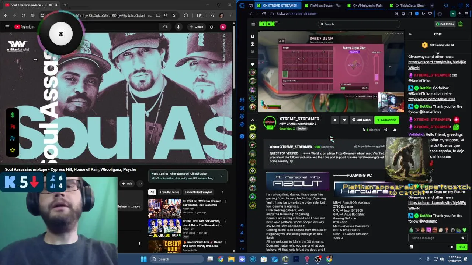Image resolution: width=472 pixels, height=265 pixels.
Task: Open the Grounded 2 category link
Action: 287,128
